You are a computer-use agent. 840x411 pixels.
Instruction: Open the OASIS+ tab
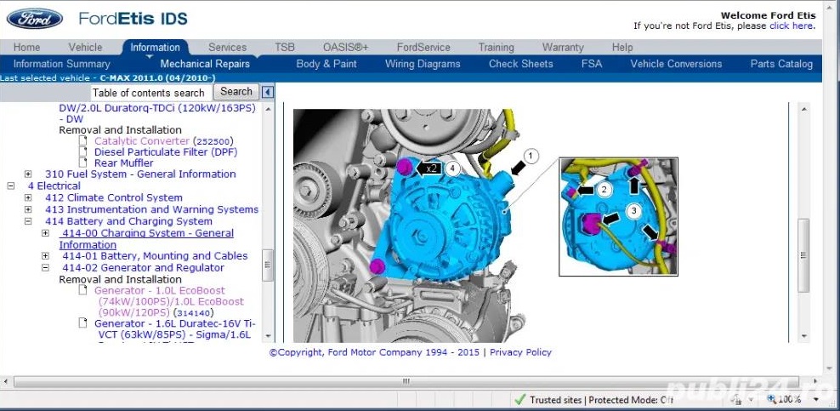point(345,47)
